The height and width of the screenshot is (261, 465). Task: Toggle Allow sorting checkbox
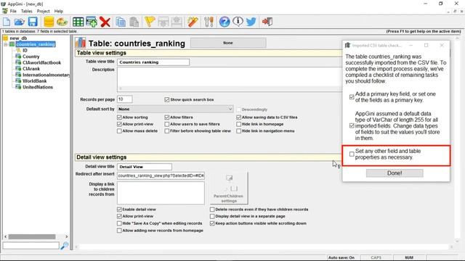click(x=119, y=117)
